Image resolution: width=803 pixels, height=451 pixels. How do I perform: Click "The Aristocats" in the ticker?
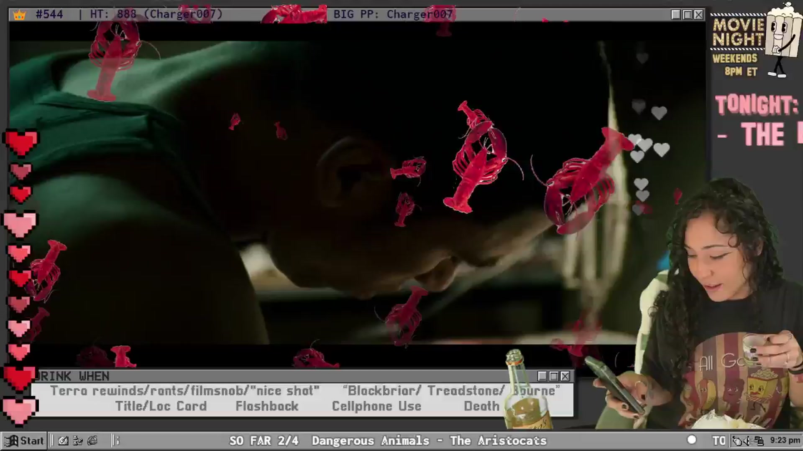click(498, 441)
